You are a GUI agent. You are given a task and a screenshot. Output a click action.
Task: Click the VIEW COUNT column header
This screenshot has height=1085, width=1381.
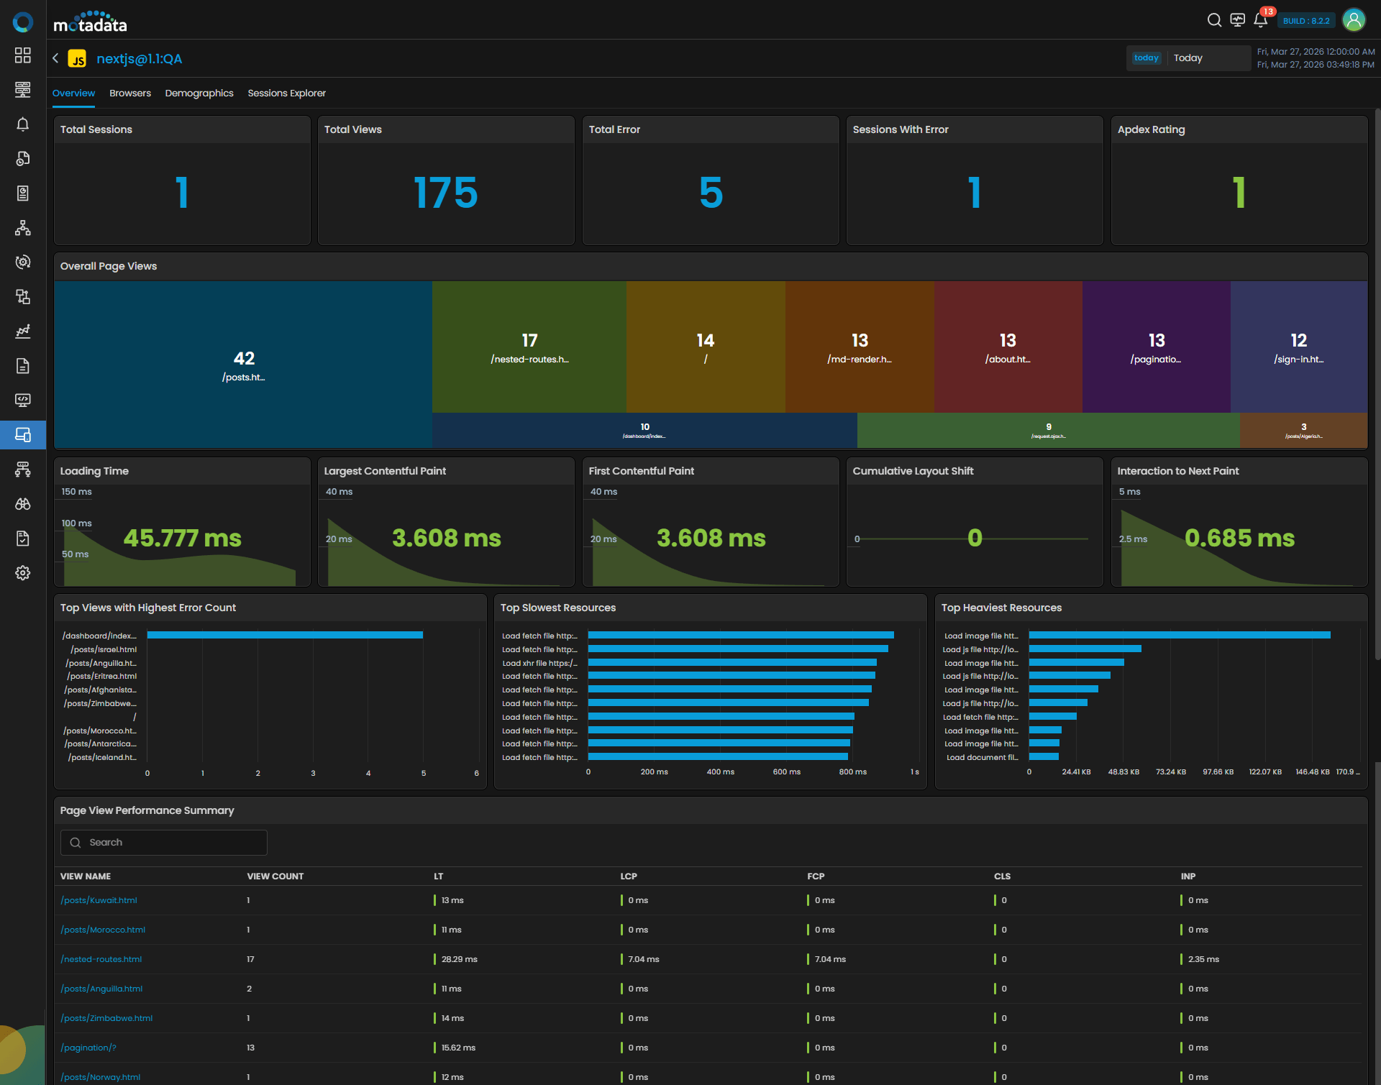[275, 876]
